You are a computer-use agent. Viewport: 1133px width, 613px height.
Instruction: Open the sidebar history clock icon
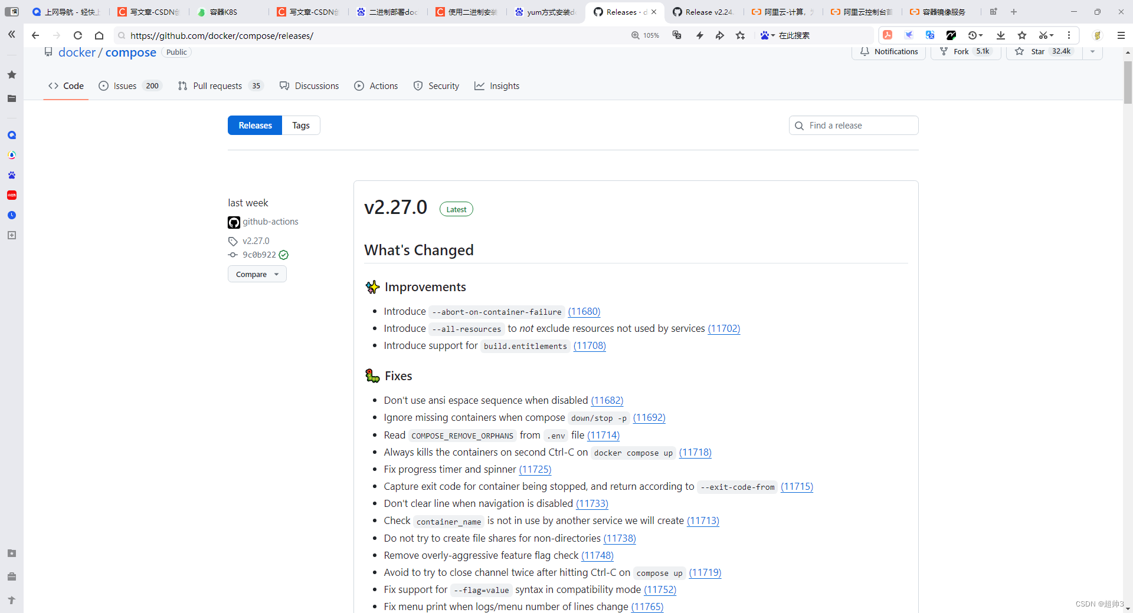pyautogui.click(x=12, y=215)
